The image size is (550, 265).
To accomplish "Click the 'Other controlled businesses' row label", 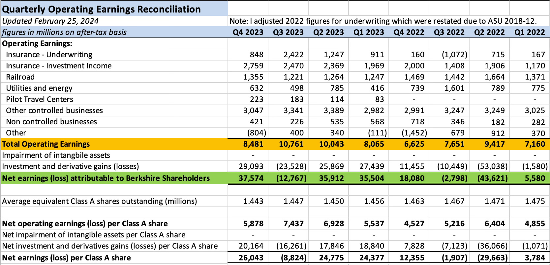I will [x=54, y=110].
